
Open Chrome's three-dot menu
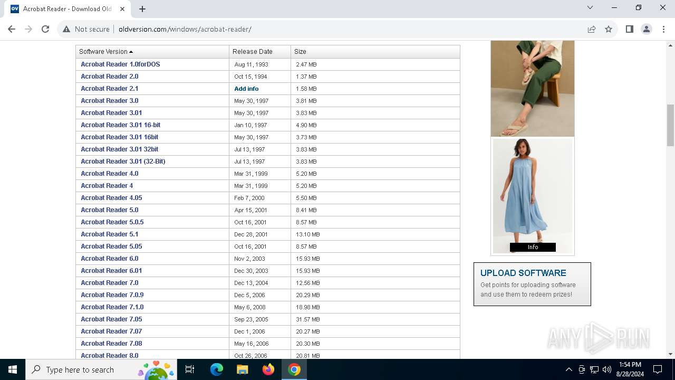(663, 29)
